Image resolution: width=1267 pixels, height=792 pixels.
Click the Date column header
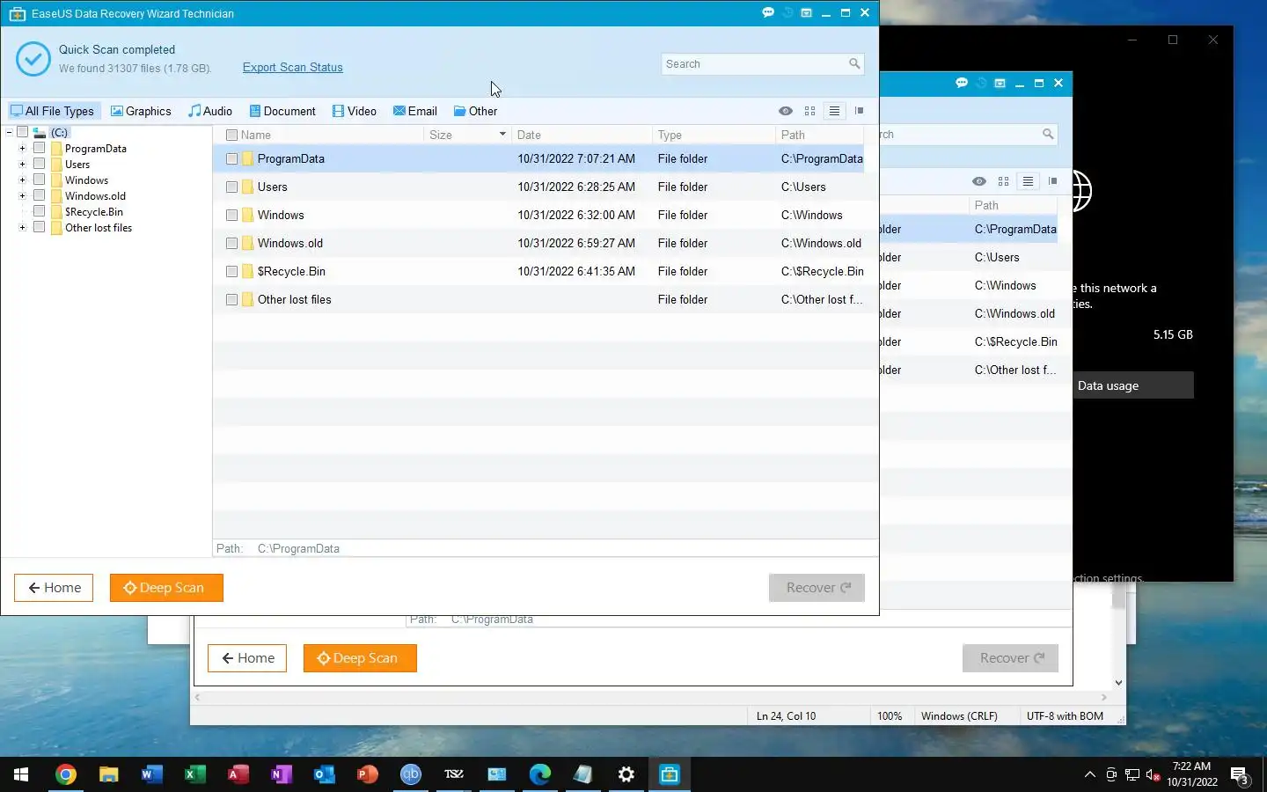(582, 135)
